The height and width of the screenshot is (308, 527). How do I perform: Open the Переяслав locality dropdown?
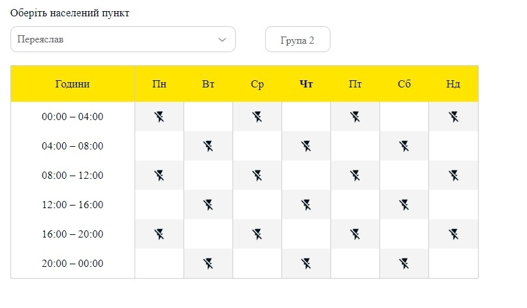tap(123, 39)
